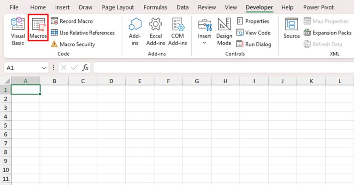
Task: Open Expansion Packs
Action: click(327, 33)
